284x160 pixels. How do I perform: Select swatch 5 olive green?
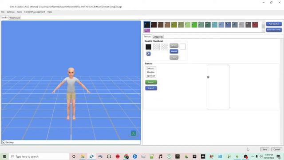pyautogui.click(x=174, y=25)
